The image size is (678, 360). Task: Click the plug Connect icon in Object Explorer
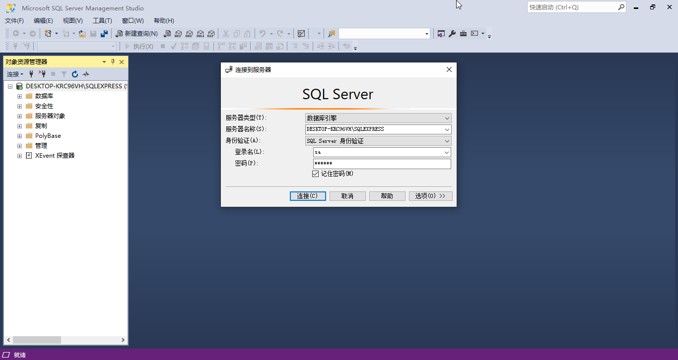pyautogui.click(x=31, y=74)
